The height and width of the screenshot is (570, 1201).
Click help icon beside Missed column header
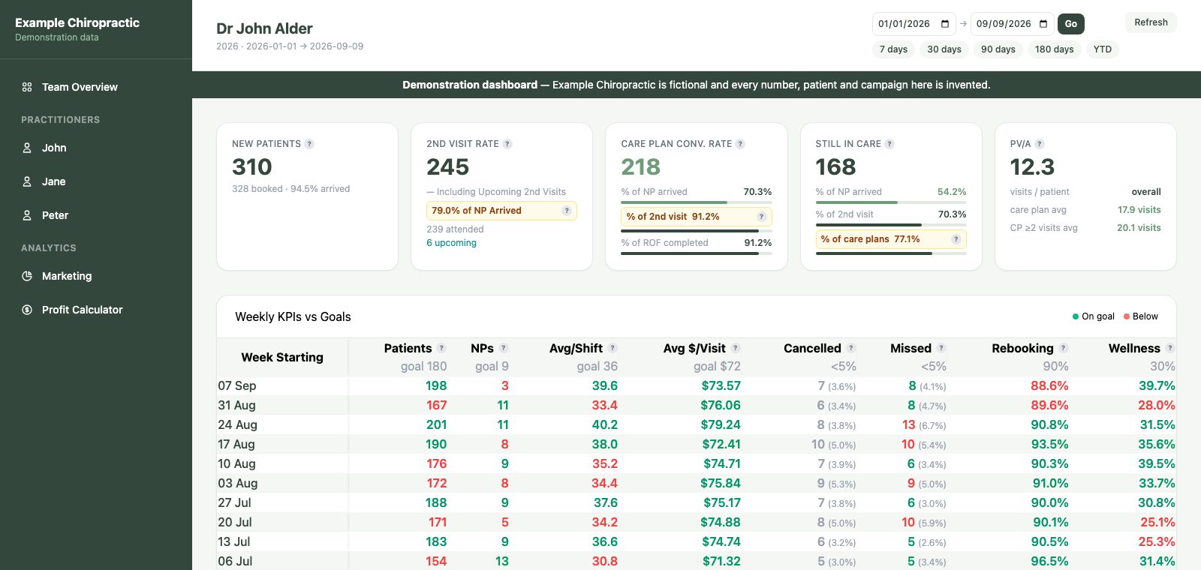(x=941, y=348)
